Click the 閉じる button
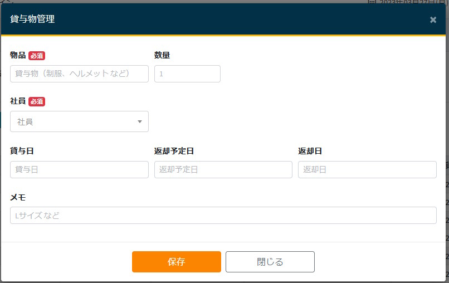Viewport: 449px width, 283px height. pyautogui.click(x=270, y=262)
